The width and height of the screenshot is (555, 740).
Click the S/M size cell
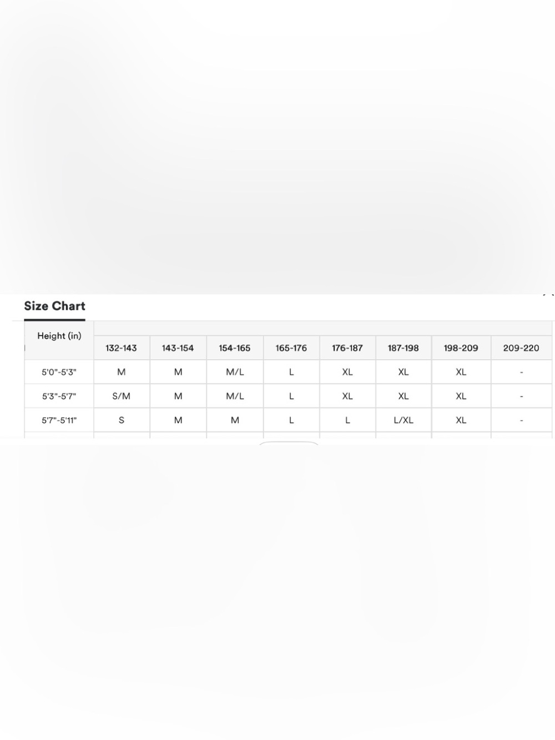[x=122, y=396]
